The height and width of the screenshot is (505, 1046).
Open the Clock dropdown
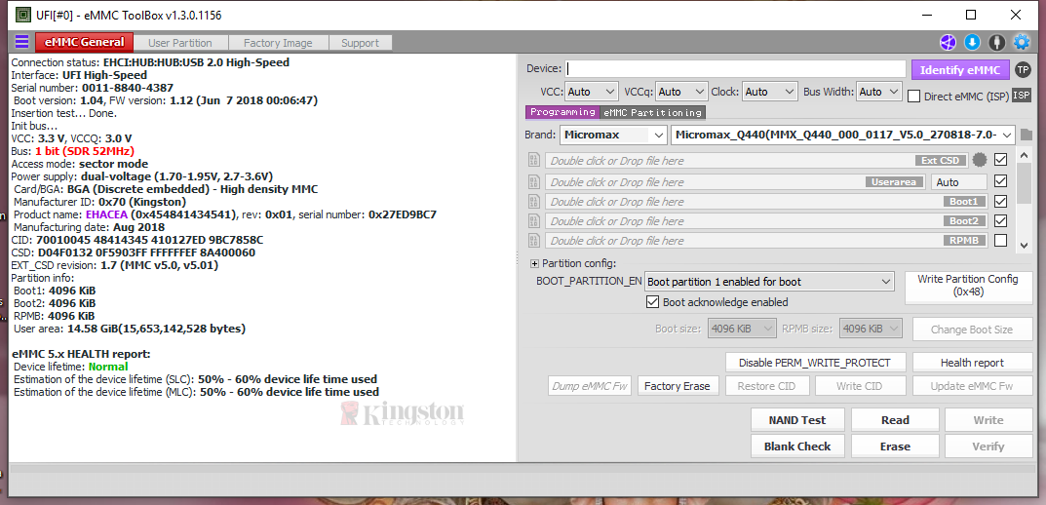tap(770, 92)
